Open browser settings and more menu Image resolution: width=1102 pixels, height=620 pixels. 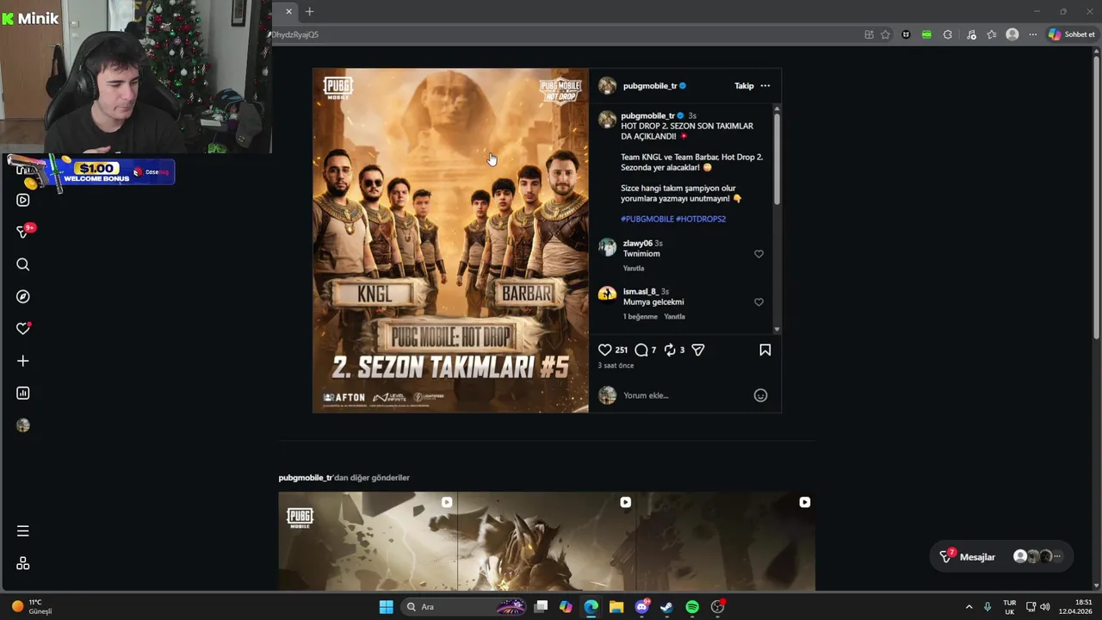[x=1033, y=34]
